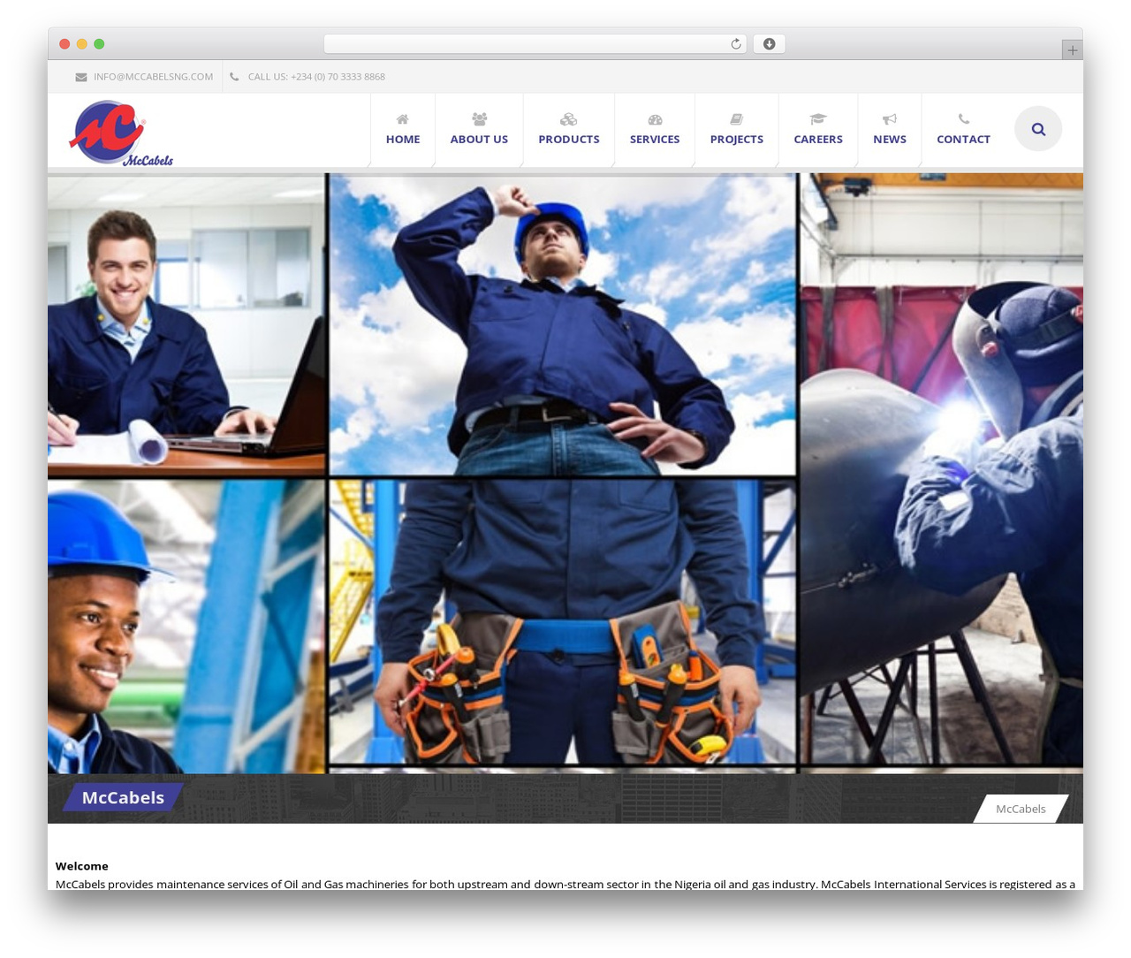The height and width of the screenshot is (958, 1131).
Task: Click the McCabels page title banner
Action: [123, 797]
